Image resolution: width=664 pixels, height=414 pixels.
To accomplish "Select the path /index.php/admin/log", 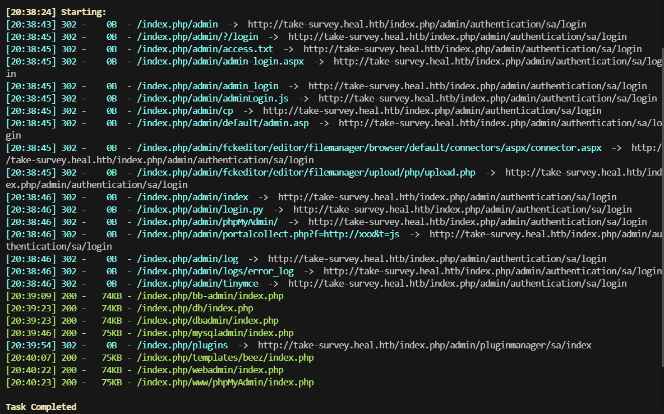I will click(x=188, y=259).
